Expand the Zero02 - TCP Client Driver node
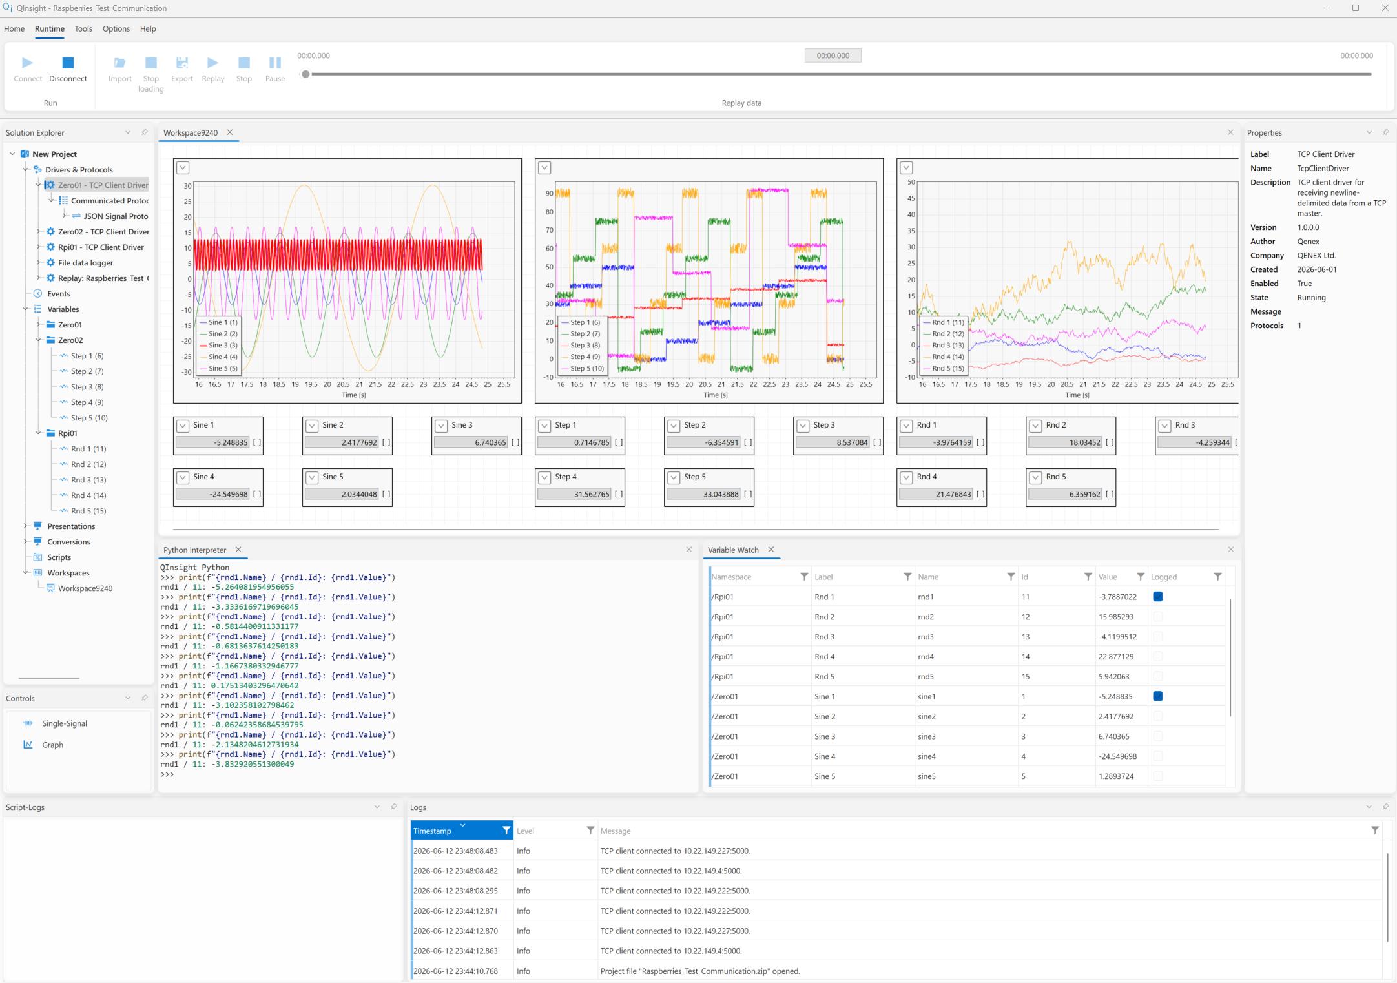Image resolution: width=1397 pixels, height=983 pixels. click(38, 232)
